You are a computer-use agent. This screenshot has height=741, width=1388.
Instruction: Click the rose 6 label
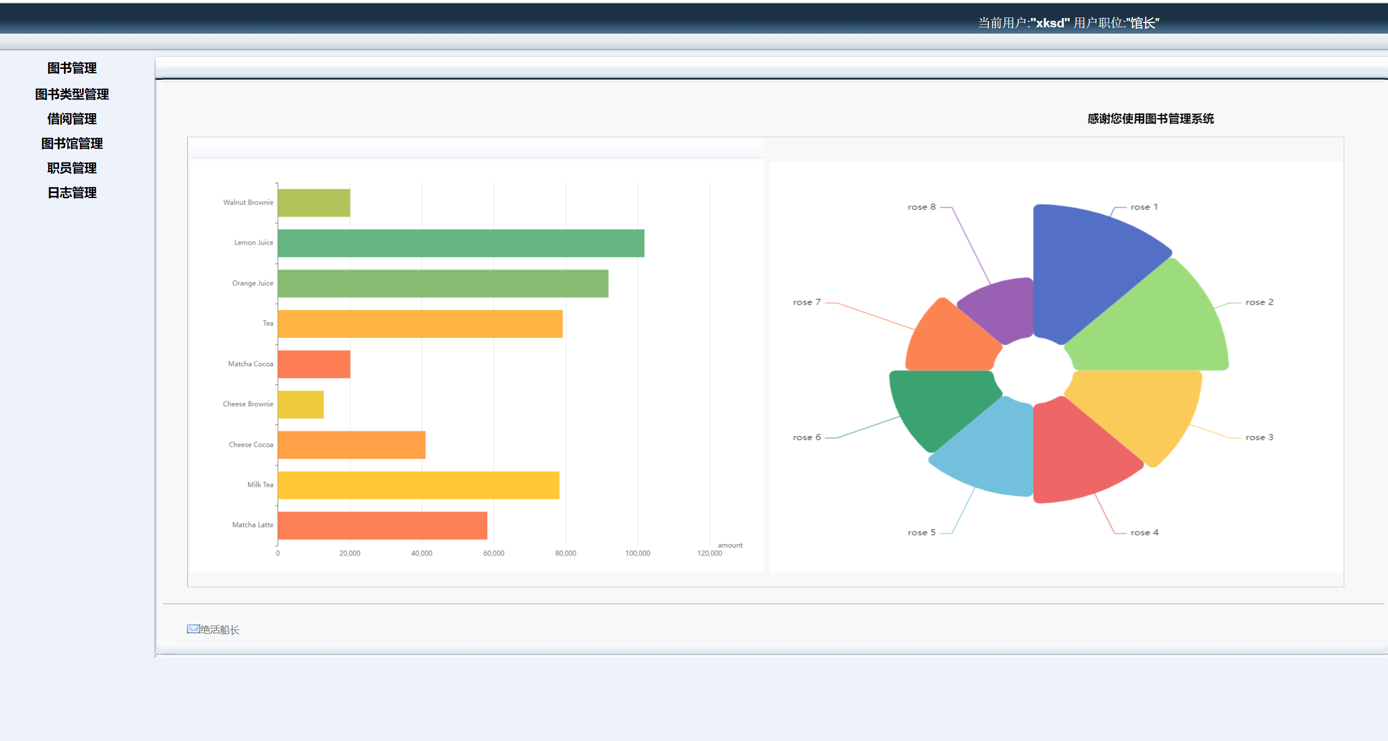[x=807, y=437]
